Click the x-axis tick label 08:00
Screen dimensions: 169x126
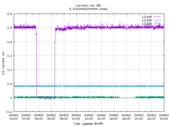tap(64, 119)
